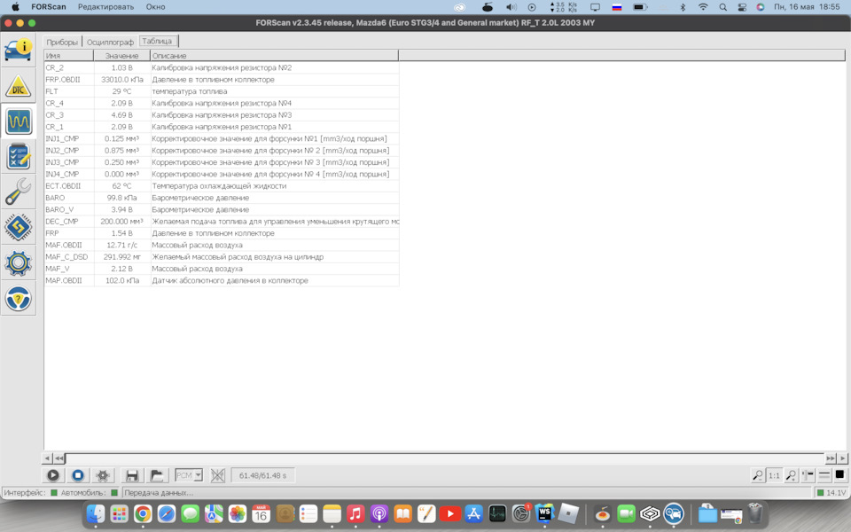The image size is (851, 532).
Task: Open Spotlight search in menu bar
Action: click(723, 7)
